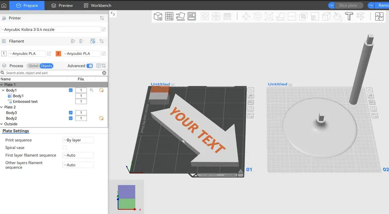The height and width of the screenshot is (214, 389).
Task: Click the filament 1 color swatch
Action: [4, 53]
